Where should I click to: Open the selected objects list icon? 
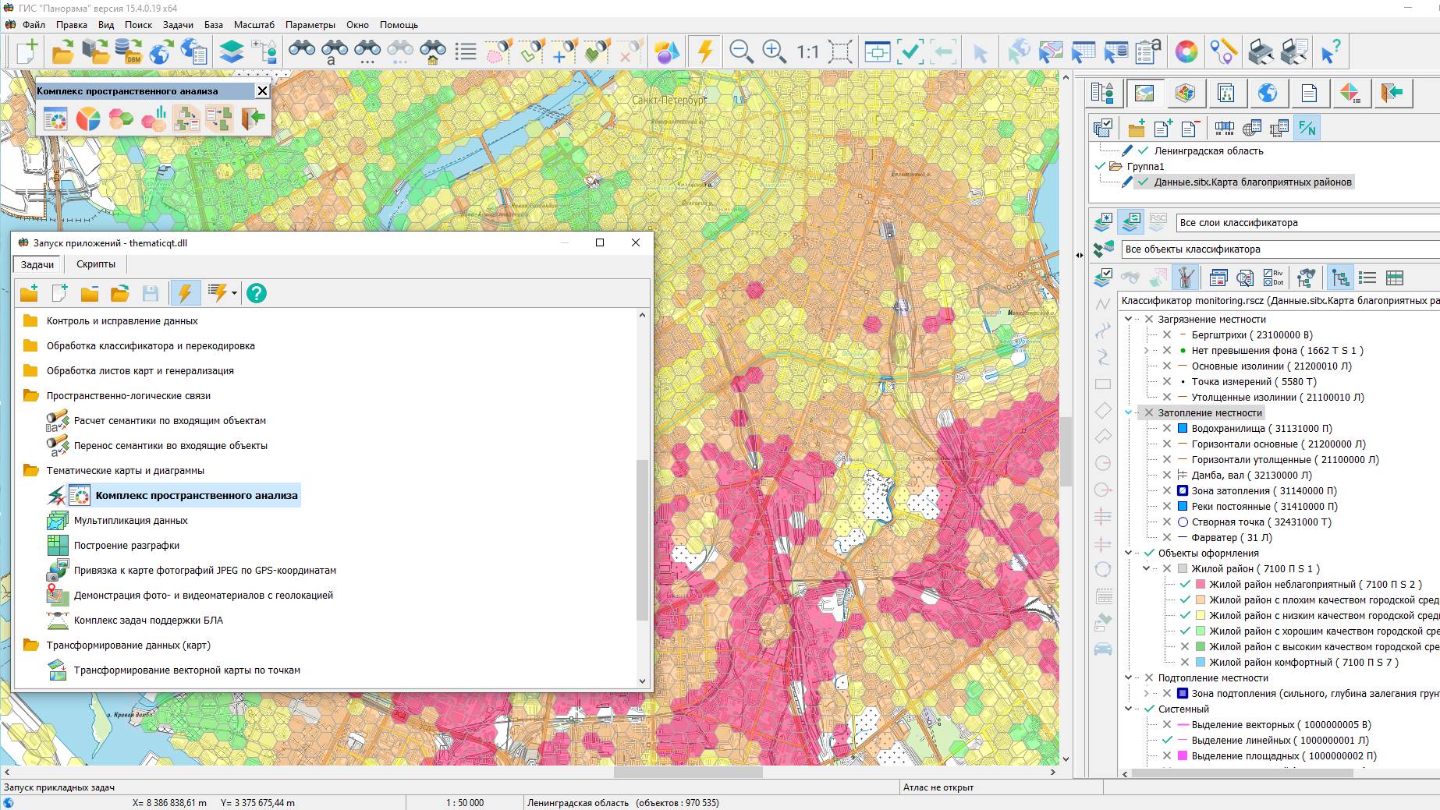[466, 52]
